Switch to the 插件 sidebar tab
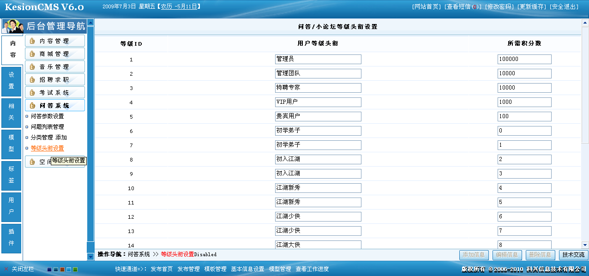The width and height of the screenshot is (589, 276). point(11,238)
